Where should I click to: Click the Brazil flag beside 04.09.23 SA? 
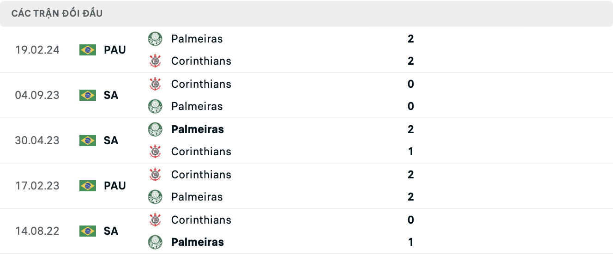(88, 95)
